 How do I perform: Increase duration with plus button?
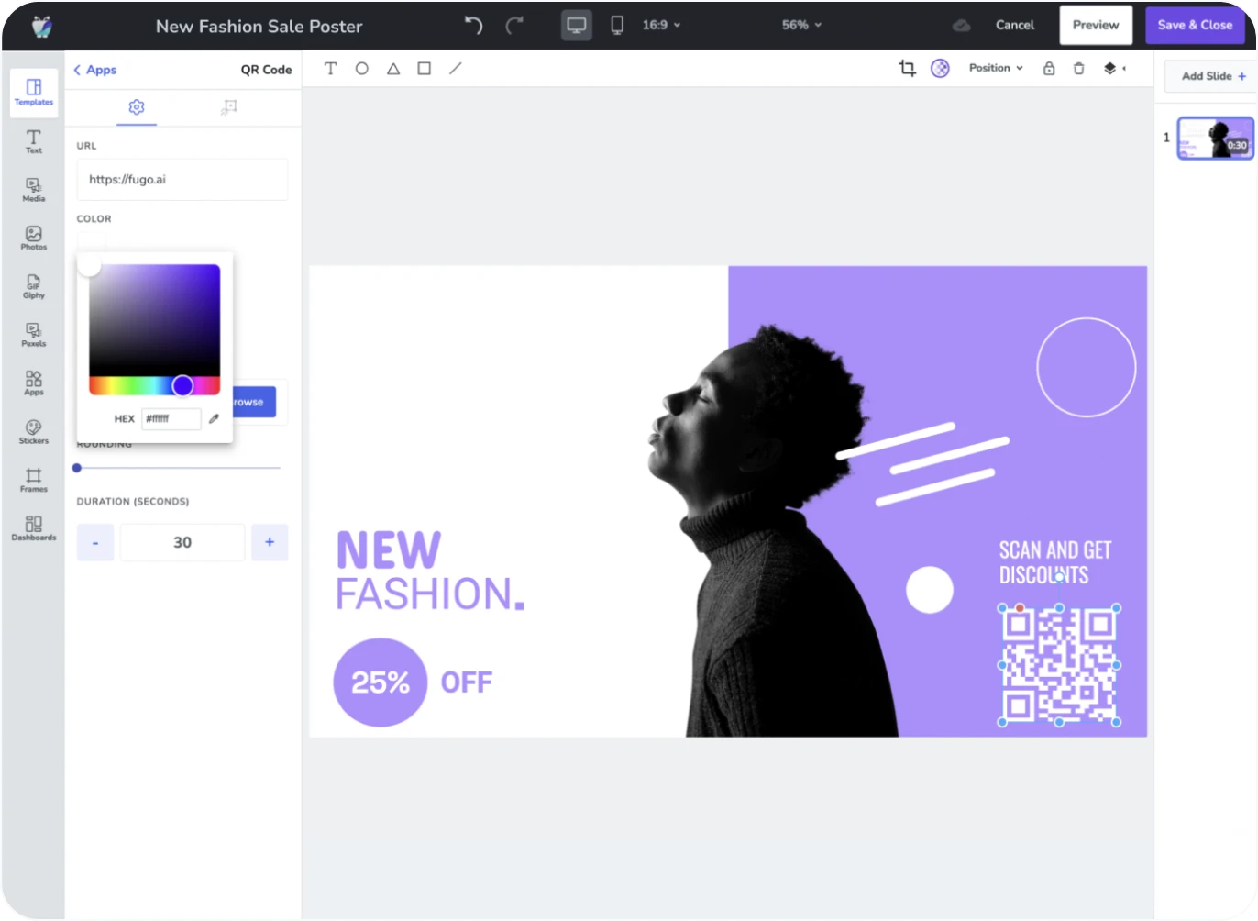point(270,542)
